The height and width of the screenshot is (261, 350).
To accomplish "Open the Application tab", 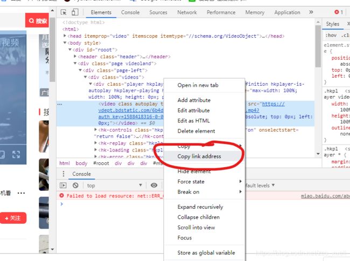I will pyautogui.click(x=287, y=12).
